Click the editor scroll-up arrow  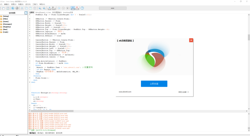click(249, 15)
